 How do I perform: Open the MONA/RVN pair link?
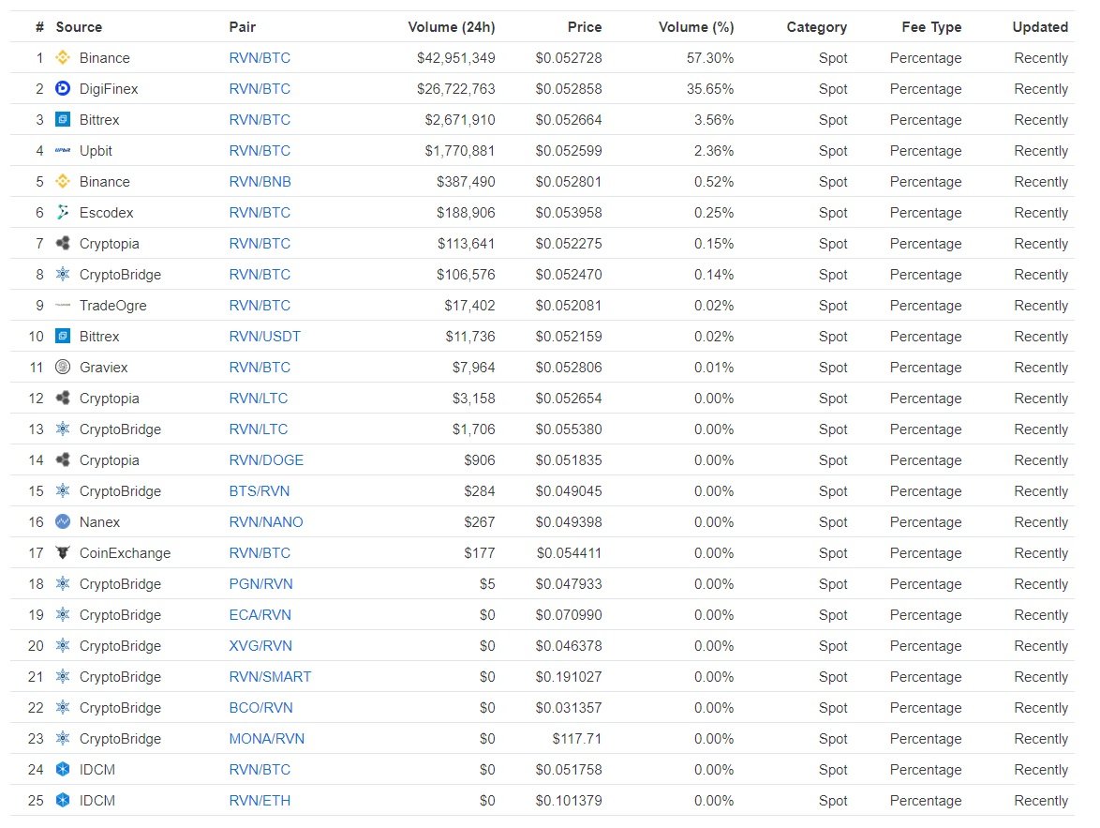coord(266,739)
